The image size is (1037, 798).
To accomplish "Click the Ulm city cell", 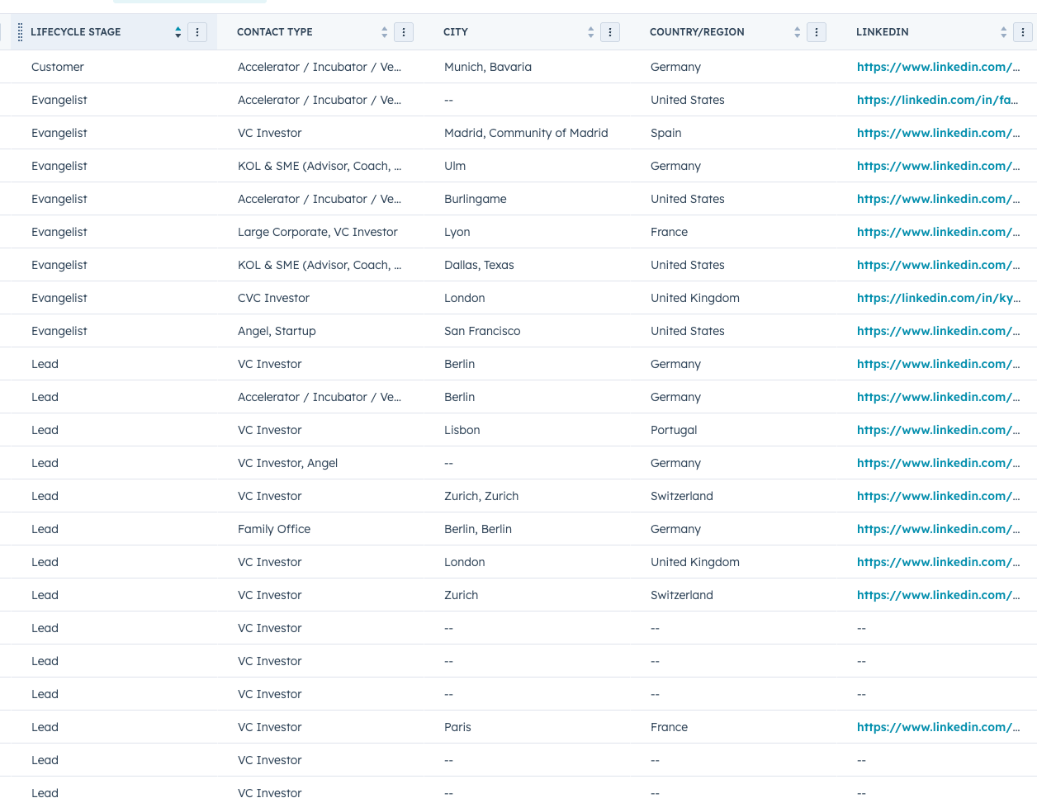I will (455, 166).
